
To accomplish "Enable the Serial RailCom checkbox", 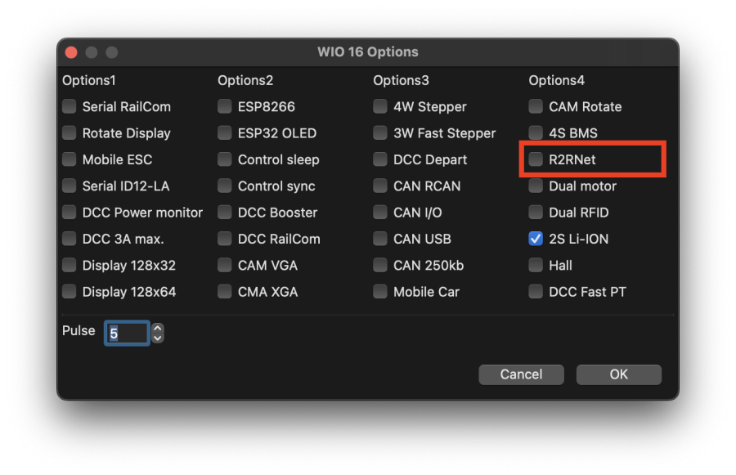I will coord(70,106).
